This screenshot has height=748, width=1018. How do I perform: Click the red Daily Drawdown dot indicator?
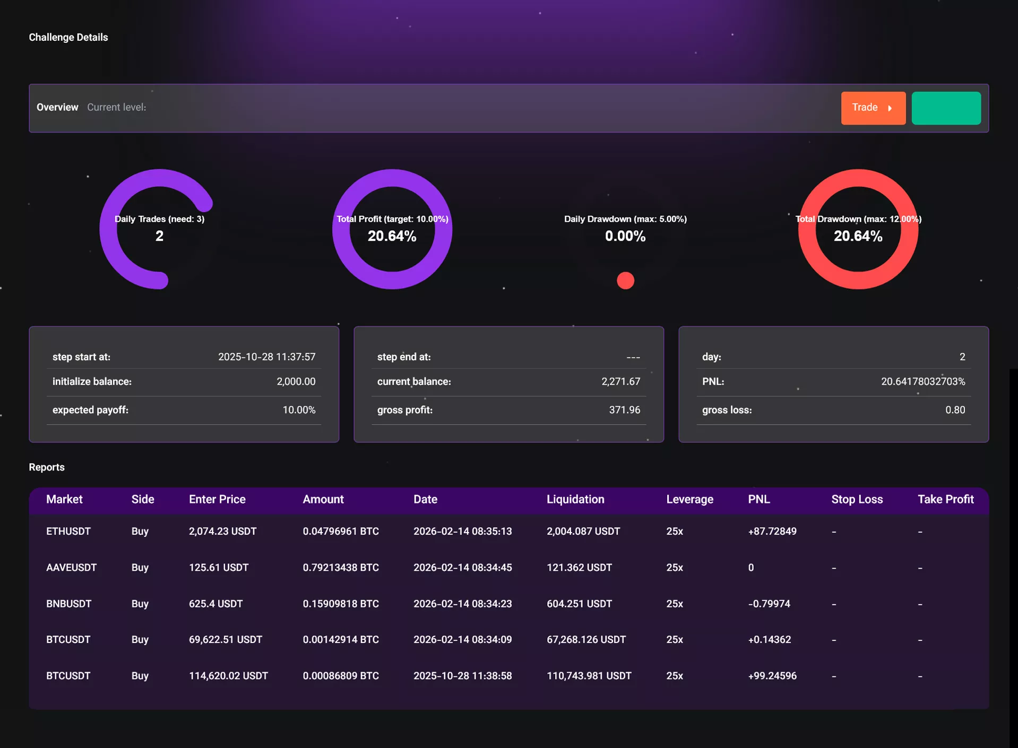[625, 281]
